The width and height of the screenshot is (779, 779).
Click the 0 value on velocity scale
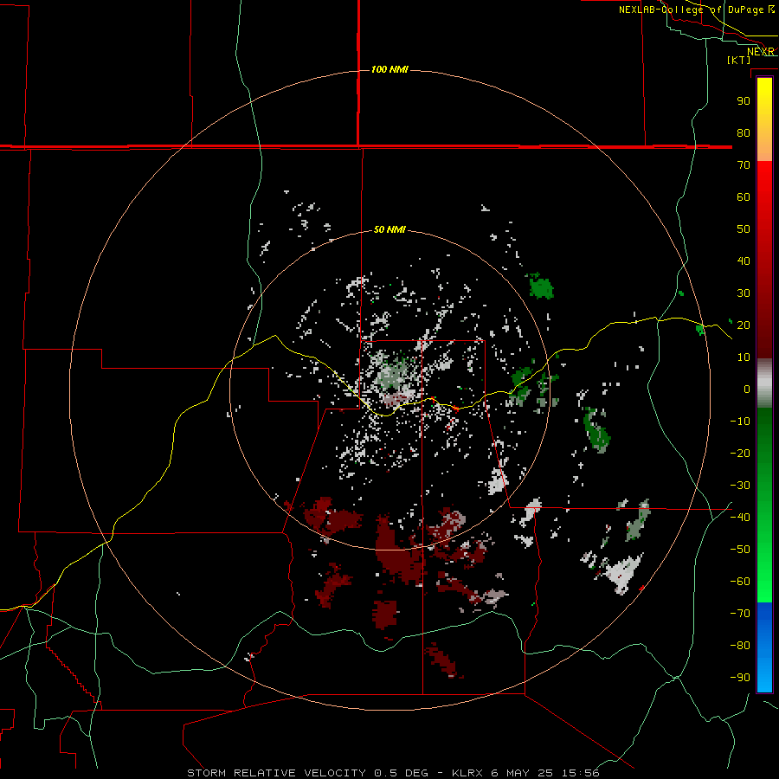pos(747,389)
